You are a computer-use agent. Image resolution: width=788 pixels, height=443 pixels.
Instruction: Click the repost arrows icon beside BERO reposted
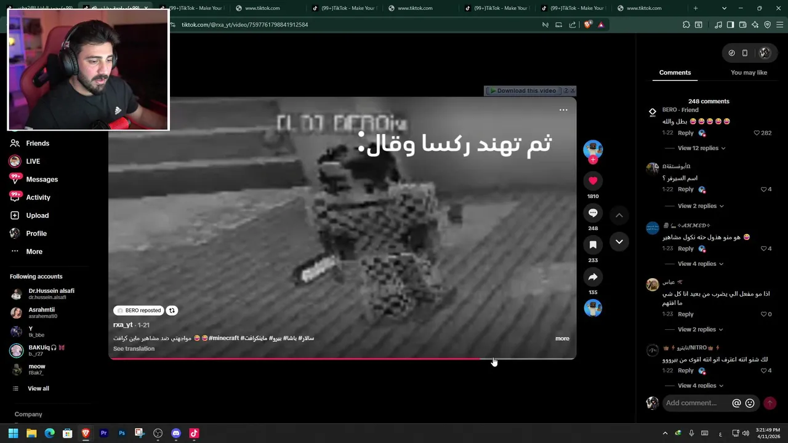point(172,311)
